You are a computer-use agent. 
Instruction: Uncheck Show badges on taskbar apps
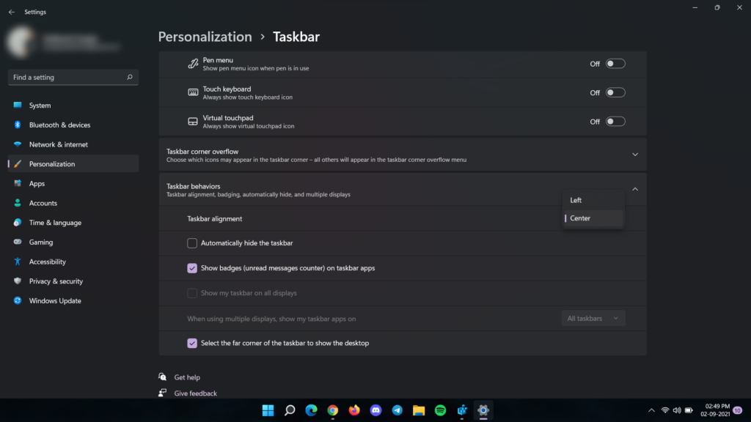pos(192,268)
